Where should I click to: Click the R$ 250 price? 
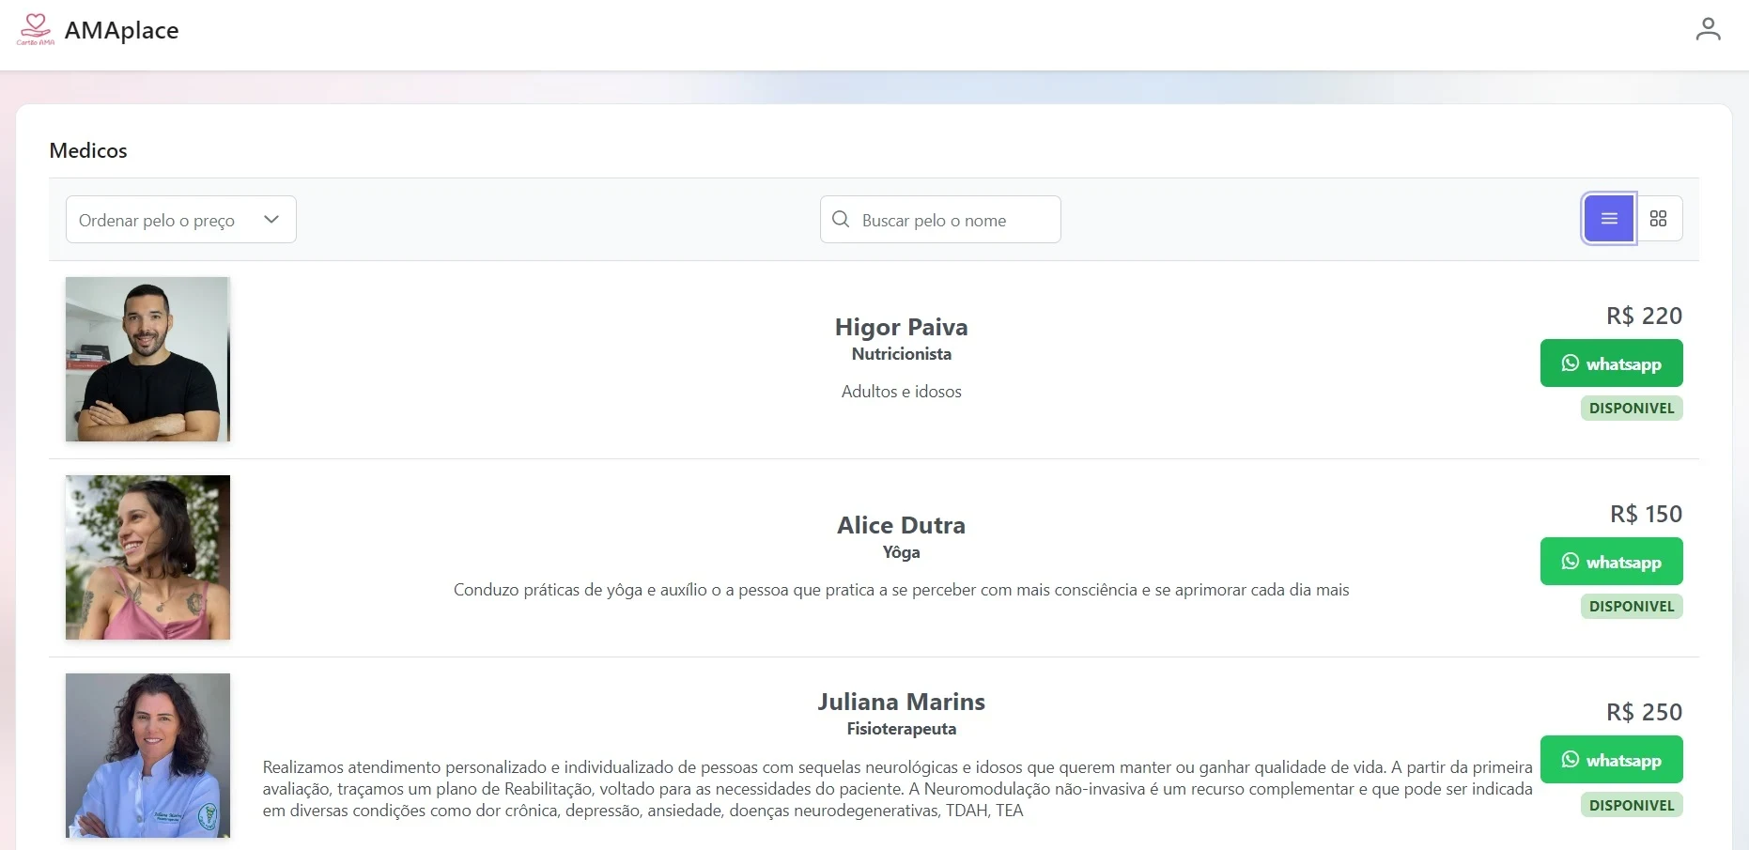tap(1644, 712)
